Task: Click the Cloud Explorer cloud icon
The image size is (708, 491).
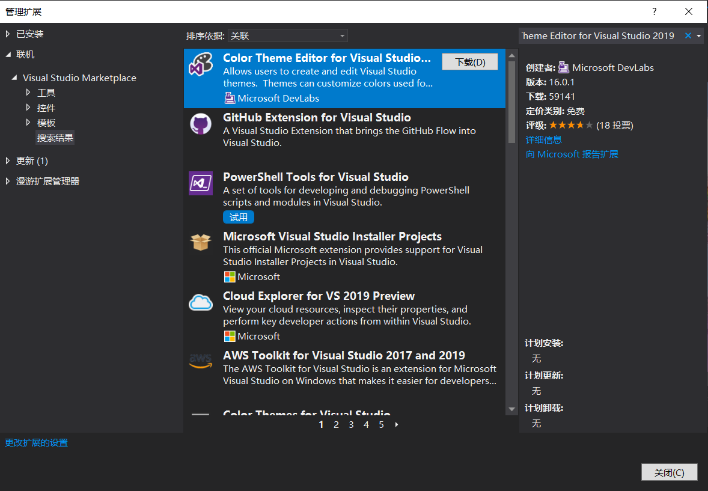Action: [x=201, y=302]
